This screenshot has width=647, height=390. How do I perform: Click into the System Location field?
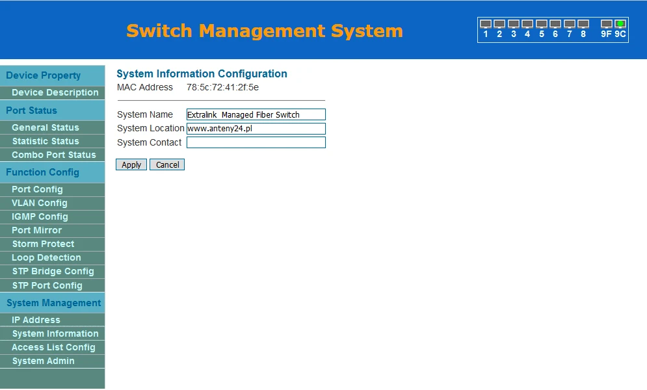coord(256,129)
